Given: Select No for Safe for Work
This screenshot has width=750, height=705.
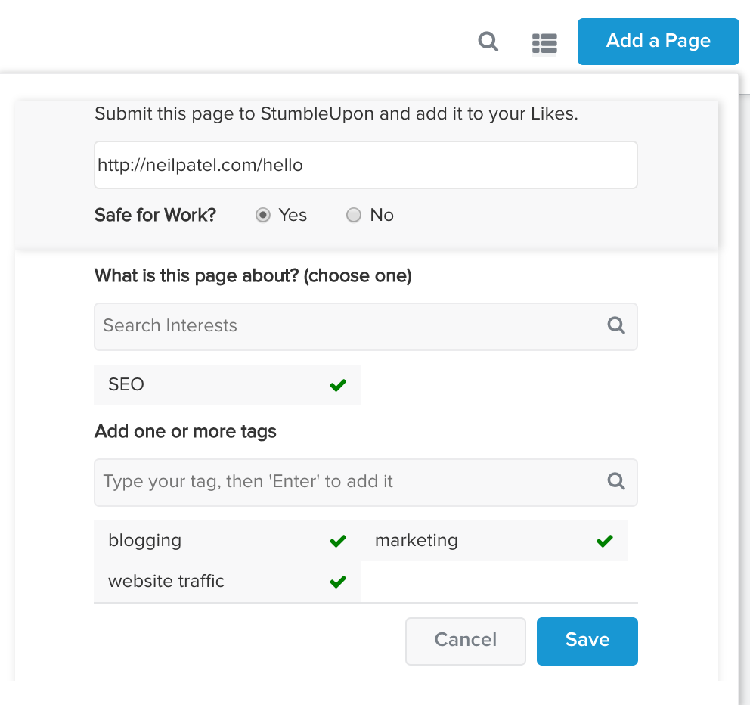Looking at the screenshot, I should click(353, 215).
